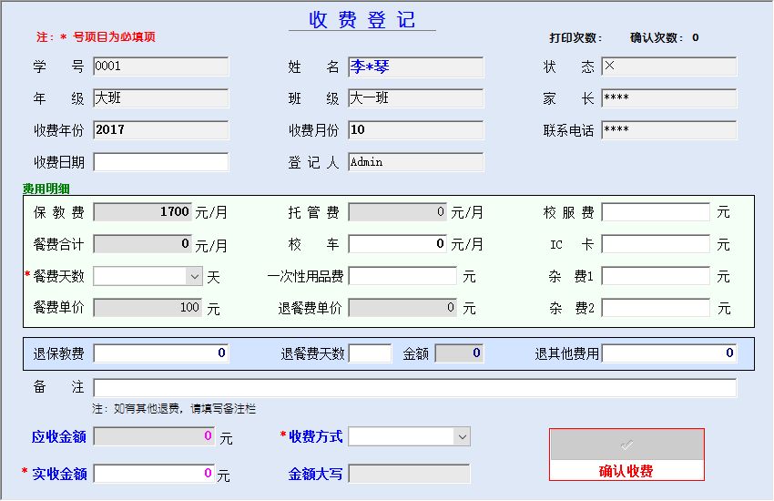
Task: Click the note 如有其他退费，请填写备注栏
Action: click(x=174, y=409)
